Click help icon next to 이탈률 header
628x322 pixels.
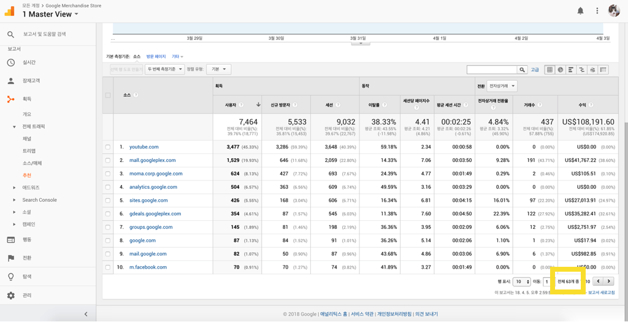point(384,105)
